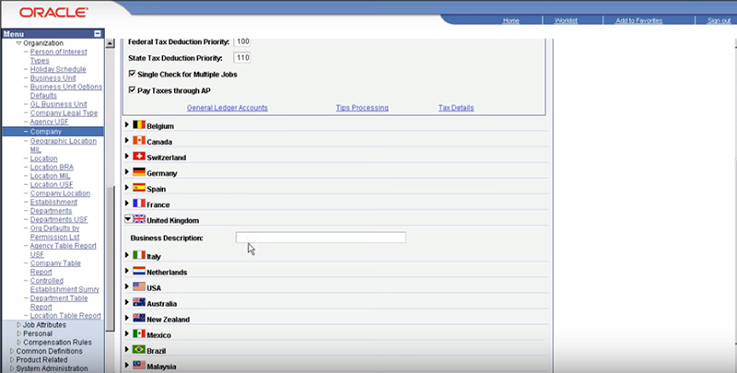Click the Brazil flag icon
737x373 pixels.
[139, 350]
